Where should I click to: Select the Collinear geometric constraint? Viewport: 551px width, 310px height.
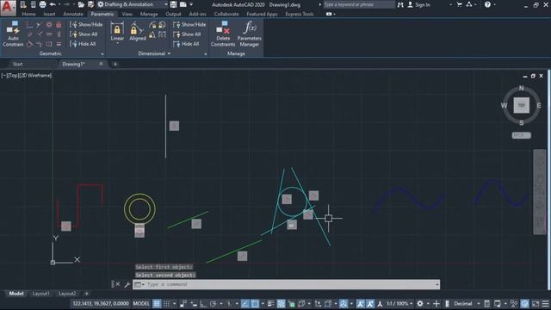point(40,25)
